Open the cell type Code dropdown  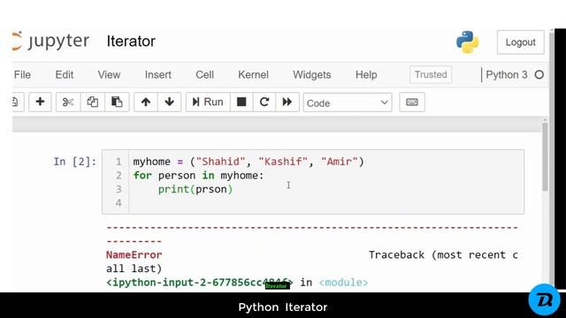click(x=348, y=102)
